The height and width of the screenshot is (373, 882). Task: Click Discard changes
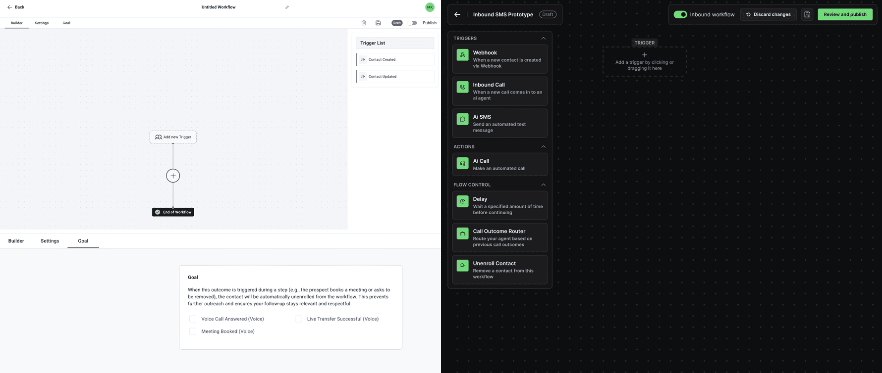(x=768, y=14)
